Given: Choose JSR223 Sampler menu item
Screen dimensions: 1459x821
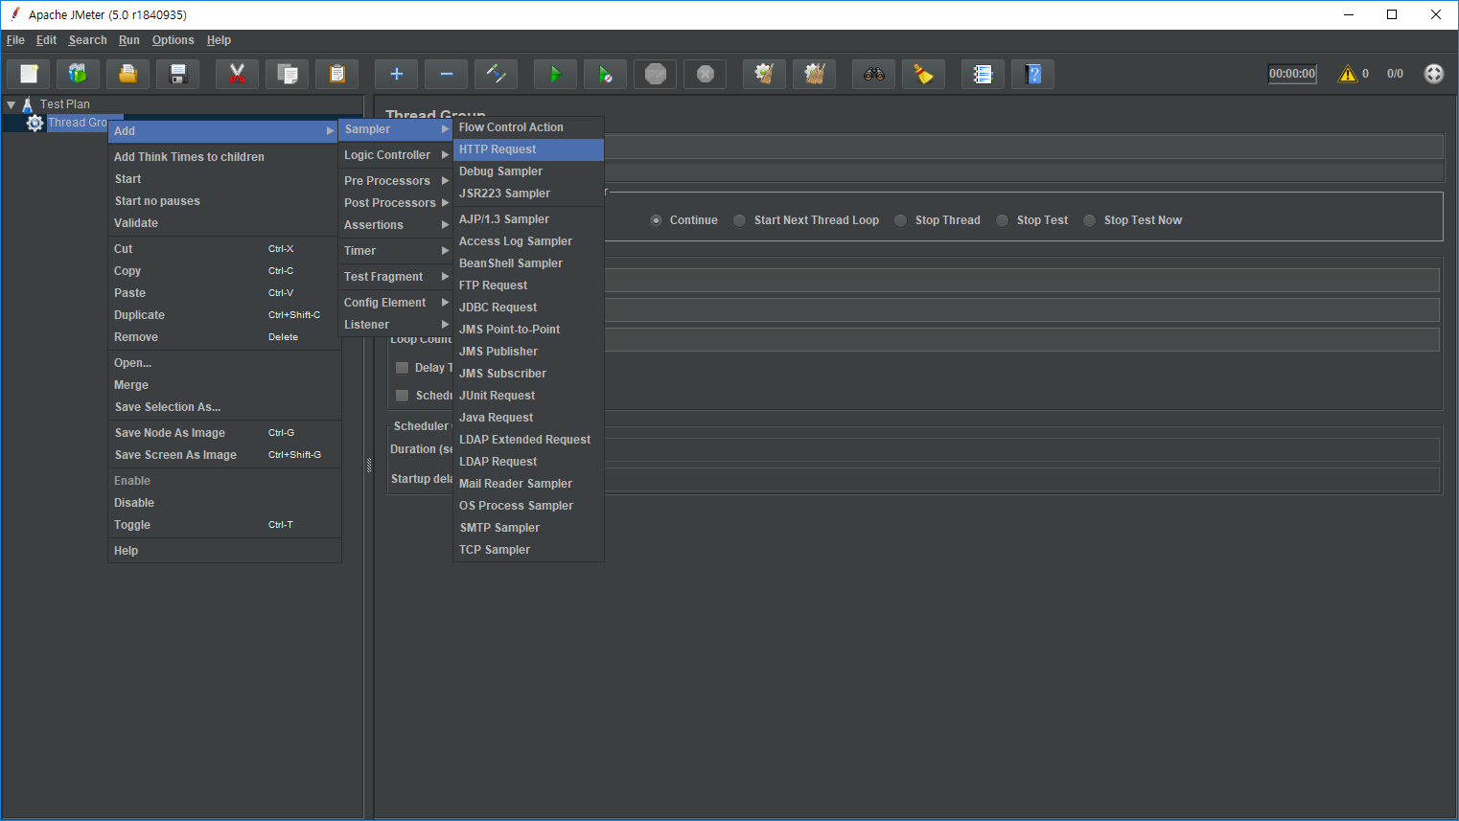Looking at the screenshot, I should [528, 194].
